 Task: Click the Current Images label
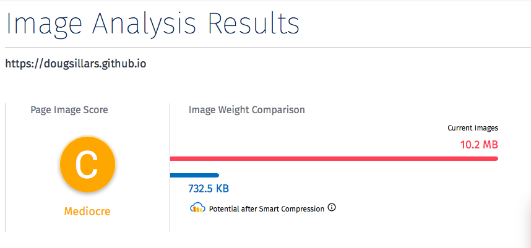click(x=473, y=128)
